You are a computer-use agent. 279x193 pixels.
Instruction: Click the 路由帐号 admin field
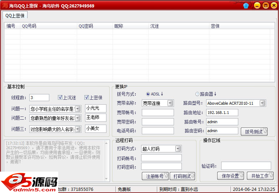tap(222, 122)
